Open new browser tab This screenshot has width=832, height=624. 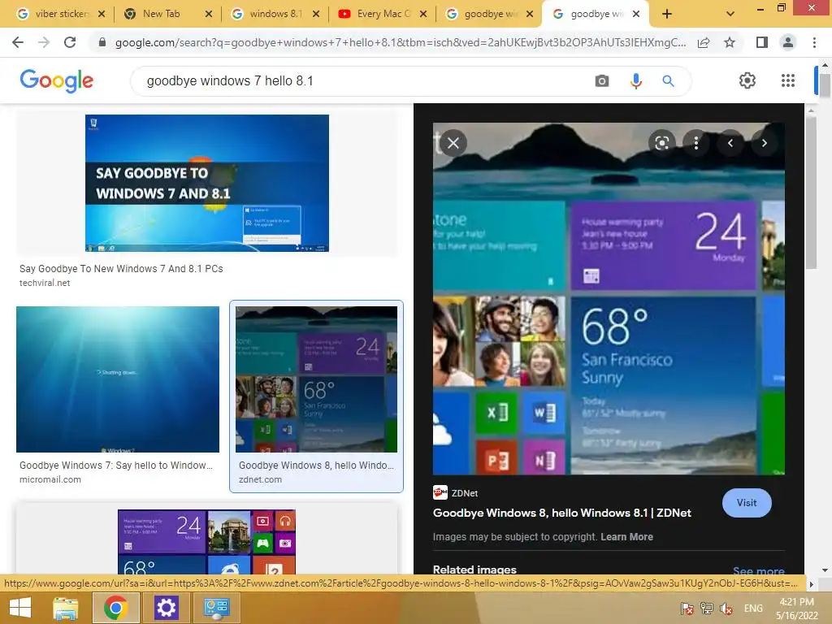(667, 14)
